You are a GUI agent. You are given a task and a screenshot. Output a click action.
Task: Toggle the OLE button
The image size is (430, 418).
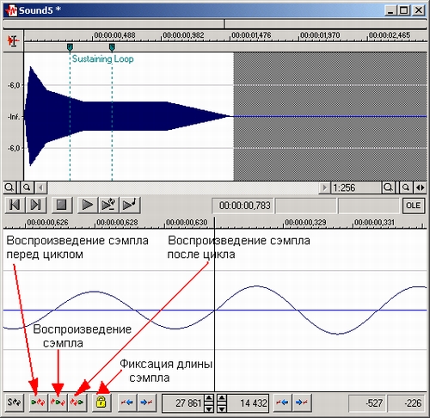point(414,206)
